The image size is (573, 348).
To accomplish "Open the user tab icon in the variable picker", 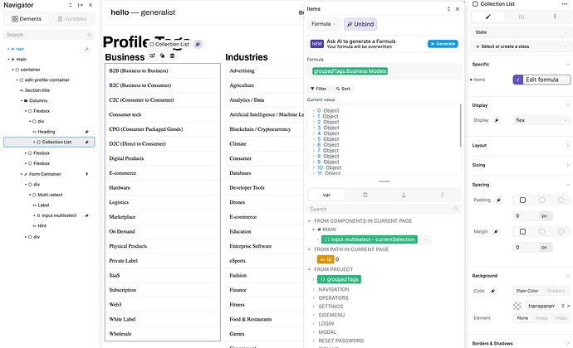I will click(403, 194).
